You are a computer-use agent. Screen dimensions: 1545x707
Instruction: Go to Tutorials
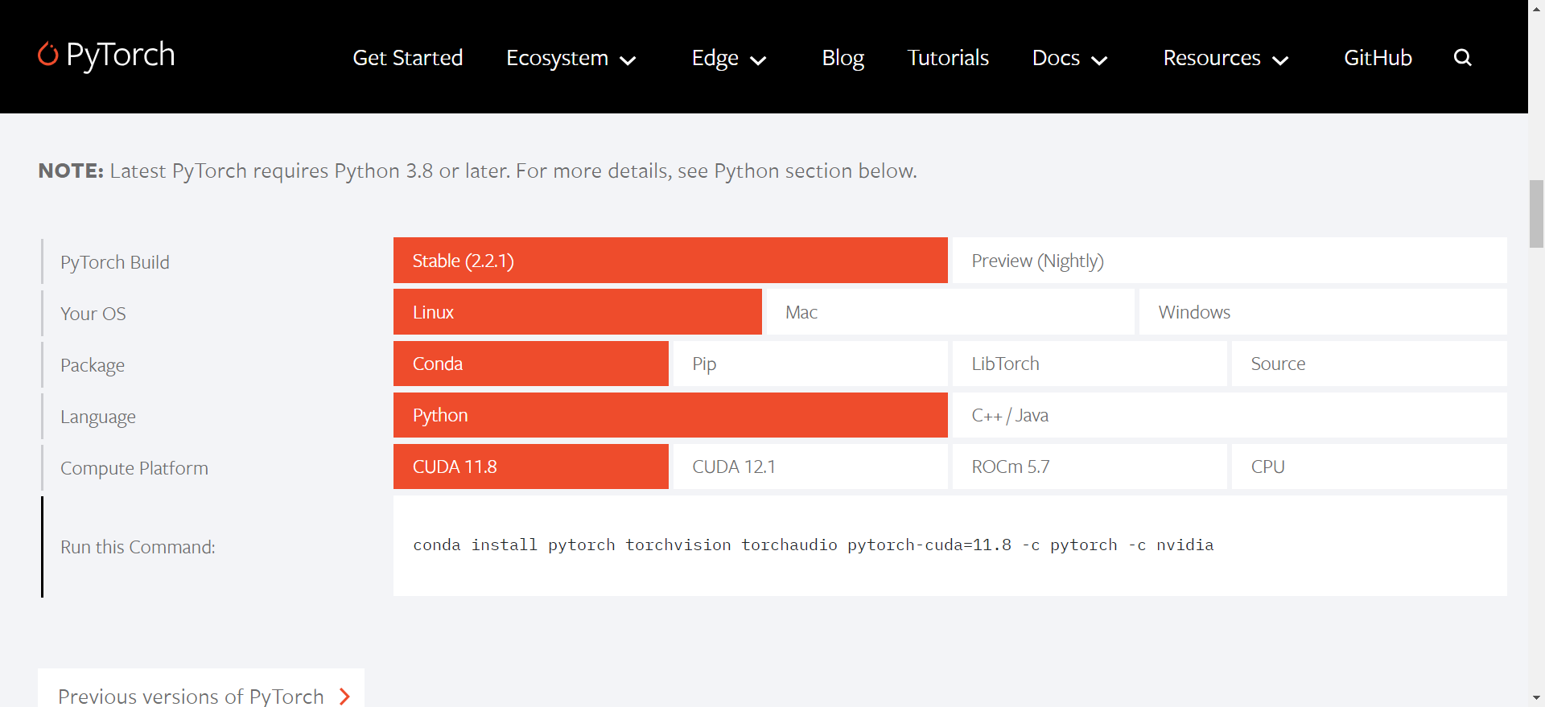[948, 58]
